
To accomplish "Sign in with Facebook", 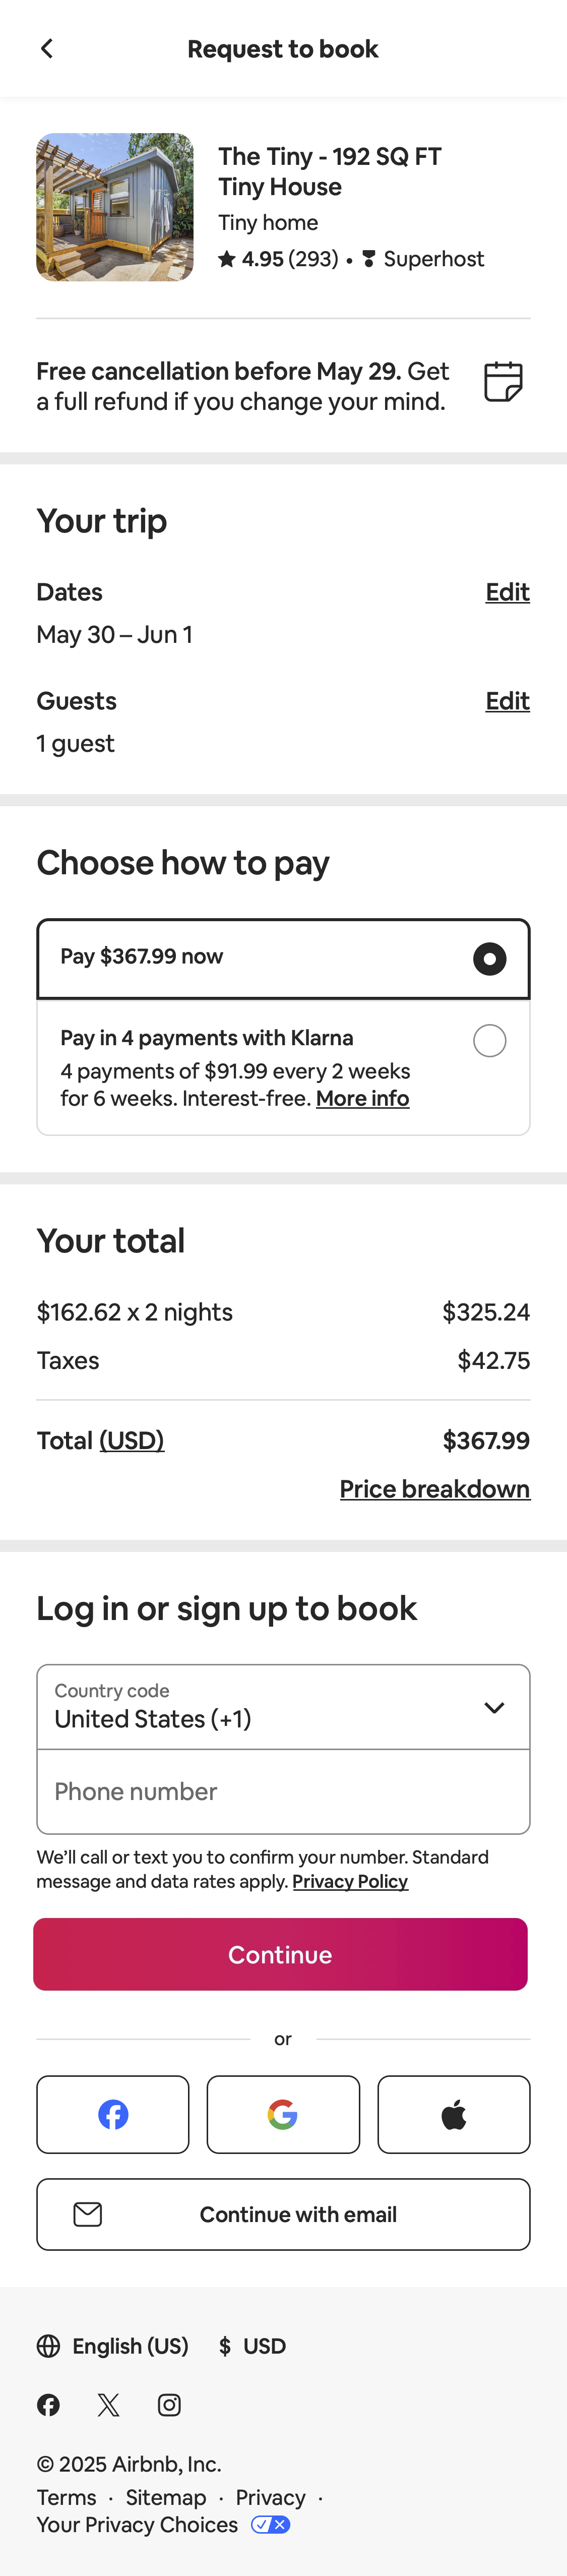I will pyautogui.click(x=112, y=2114).
